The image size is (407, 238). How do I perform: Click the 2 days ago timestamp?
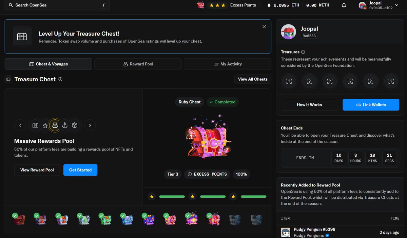[389, 233]
